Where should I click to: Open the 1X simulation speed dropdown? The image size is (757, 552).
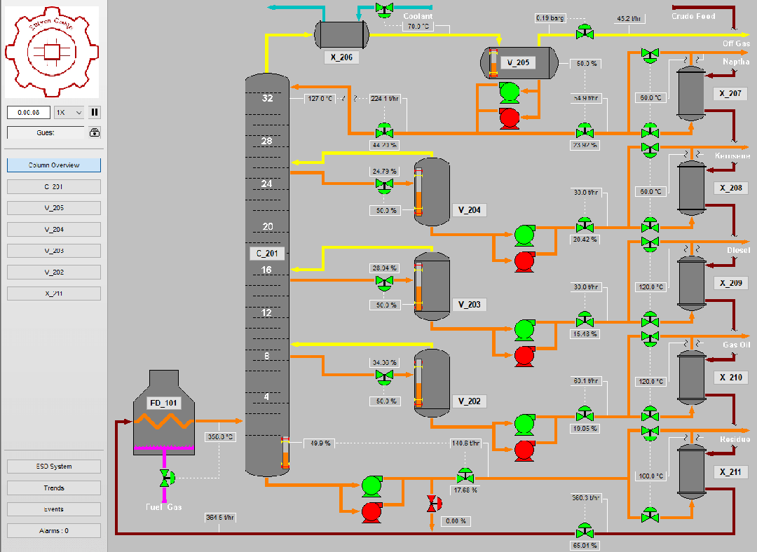(x=69, y=112)
